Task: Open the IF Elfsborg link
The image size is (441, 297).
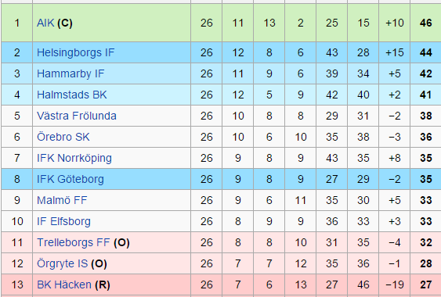Action: pos(64,221)
